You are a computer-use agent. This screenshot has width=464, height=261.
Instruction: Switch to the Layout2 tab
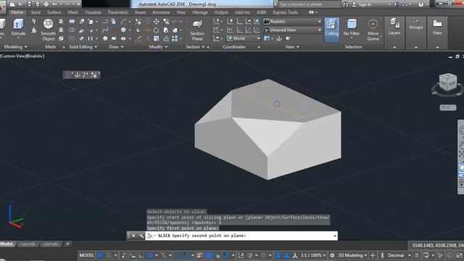pyautogui.click(x=50, y=244)
